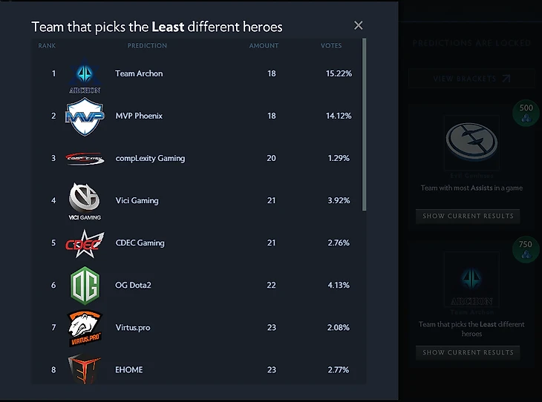This screenshot has width=542, height=402.
Task: Click the Virtus.pro logo
Action: 84,328
